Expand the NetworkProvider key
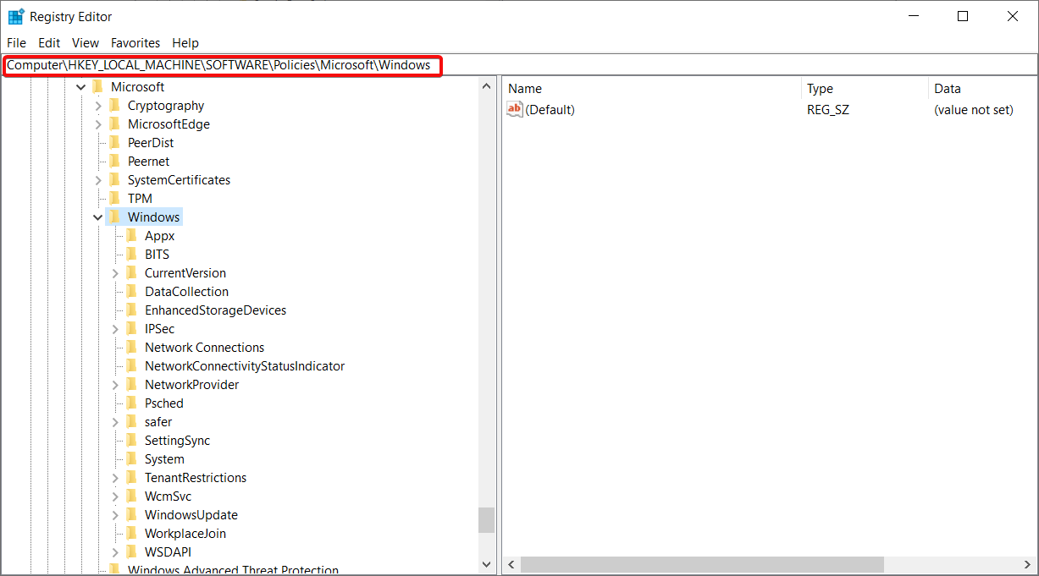Image resolution: width=1039 pixels, height=576 pixels. point(115,385)
